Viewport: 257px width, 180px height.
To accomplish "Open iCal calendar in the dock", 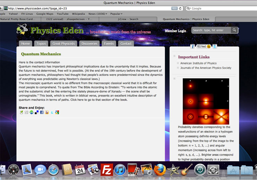I will pyautogui.click(x=80, y=170).
